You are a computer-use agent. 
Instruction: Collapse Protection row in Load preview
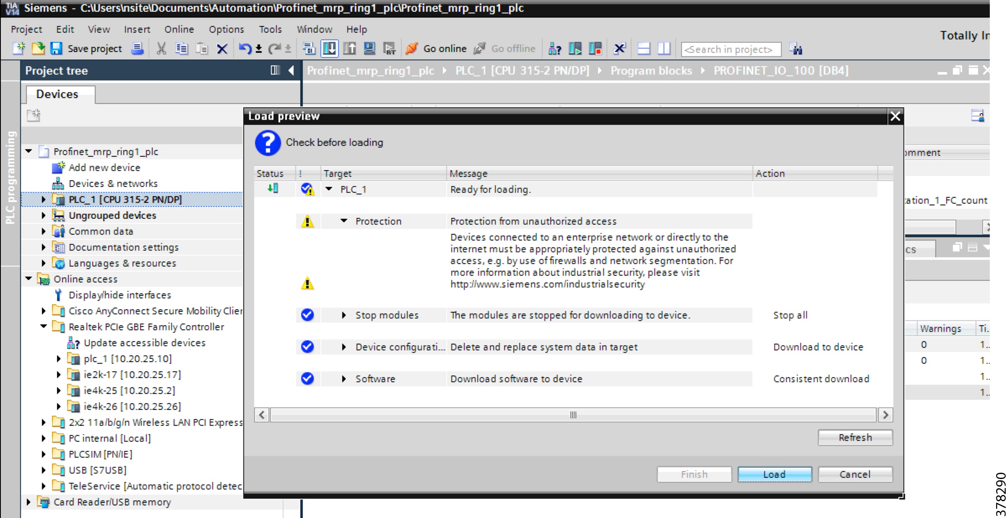point(344,221)
